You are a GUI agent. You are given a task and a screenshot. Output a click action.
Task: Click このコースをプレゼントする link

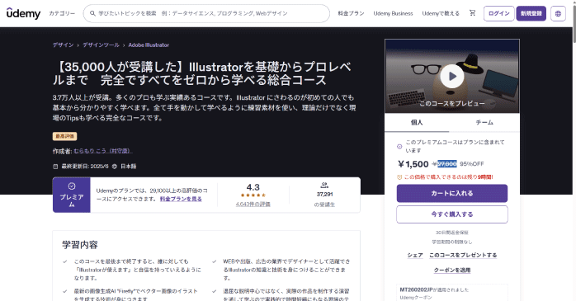coord(463,255)
